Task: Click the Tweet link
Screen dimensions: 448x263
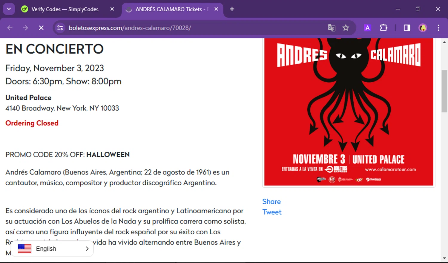Action: (x=272, y=212)
